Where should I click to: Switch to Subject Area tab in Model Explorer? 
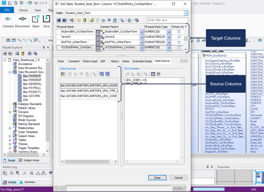pyautogui.click(x=29, y=160)
